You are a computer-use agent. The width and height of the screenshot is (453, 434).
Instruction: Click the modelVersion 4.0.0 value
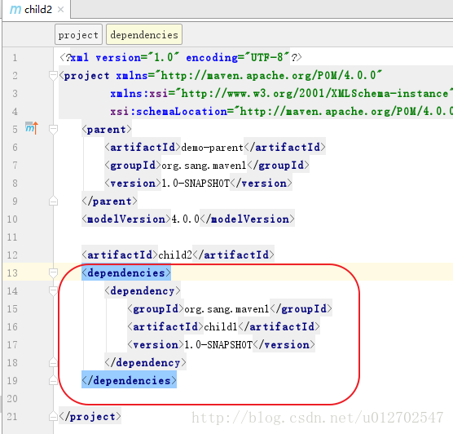pos(186,219)
